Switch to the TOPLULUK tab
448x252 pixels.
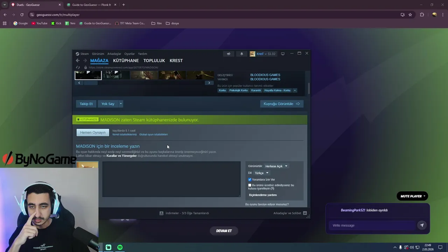pos(154,61)
